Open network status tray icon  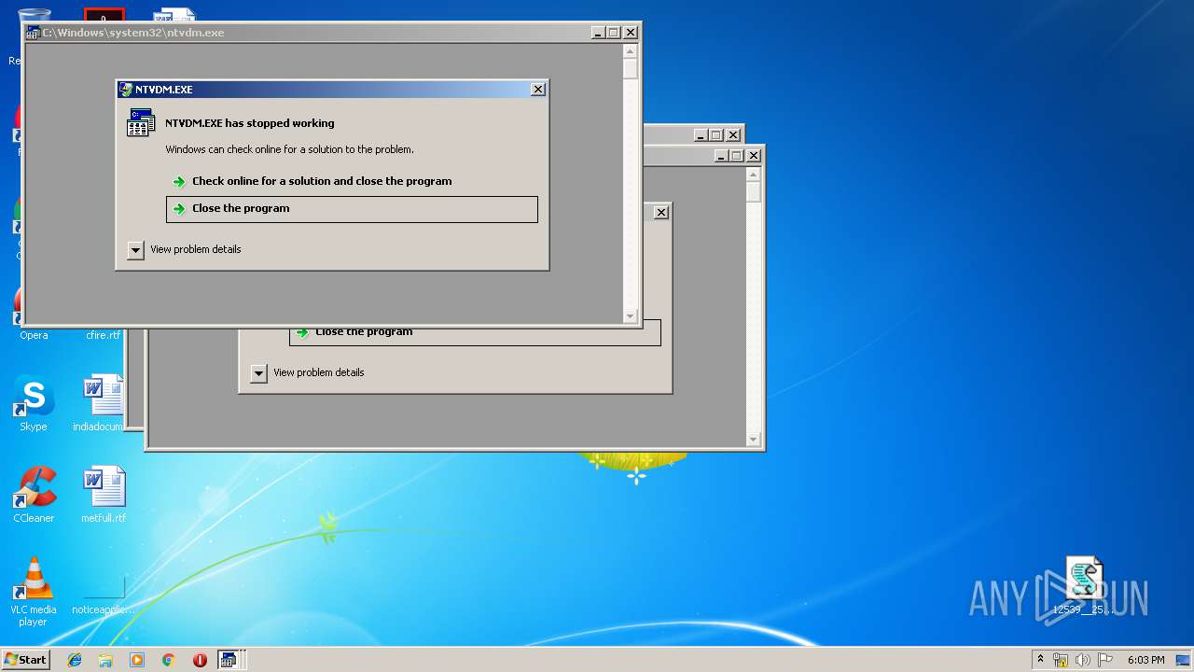[x=1061, y=660]
